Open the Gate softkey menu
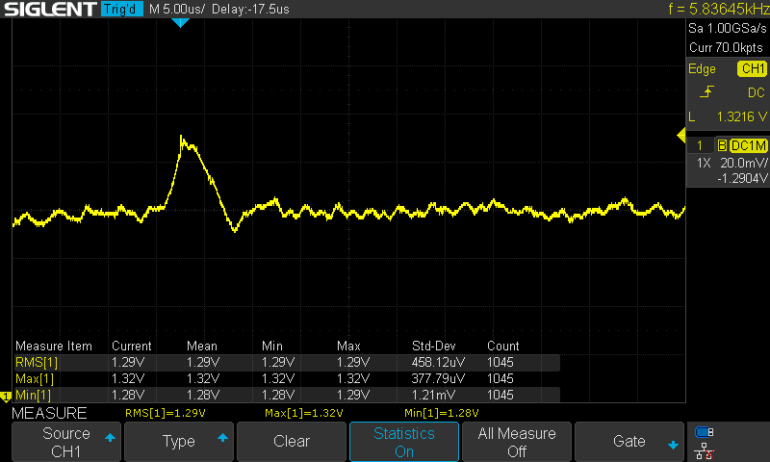Image resolution: width=770 pixels, height=462 pixels. [x=629, y=442]
